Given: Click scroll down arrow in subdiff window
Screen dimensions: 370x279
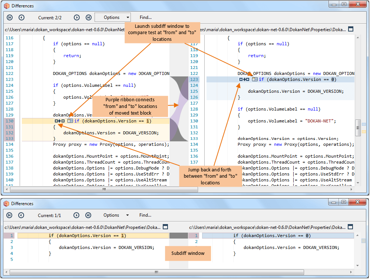Looking at the screenshot, I should click(357, 266).
